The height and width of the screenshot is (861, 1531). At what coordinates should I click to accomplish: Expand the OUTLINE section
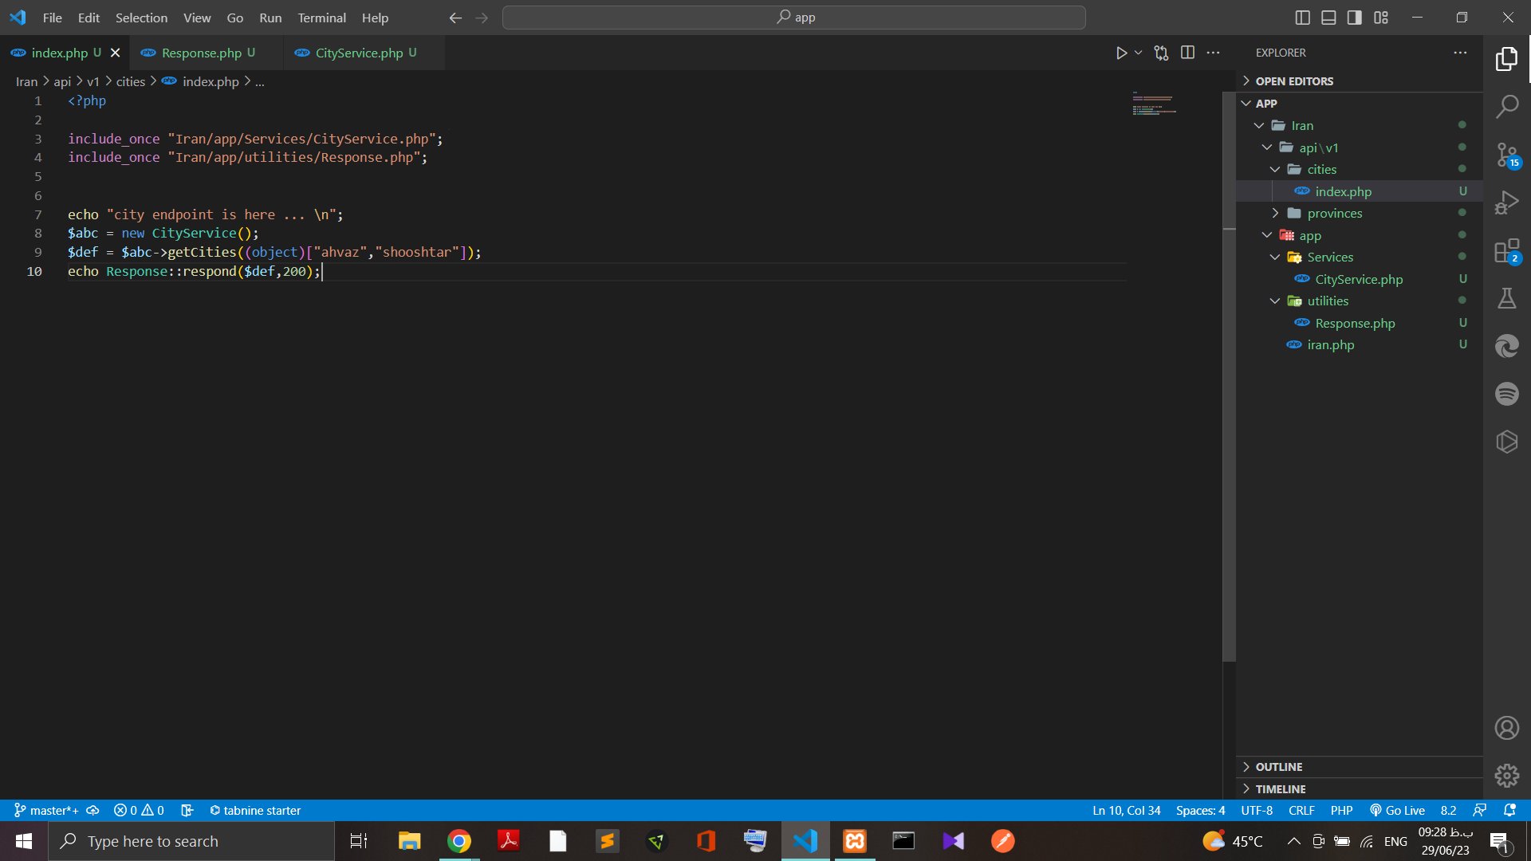[x=1359, y=767]
